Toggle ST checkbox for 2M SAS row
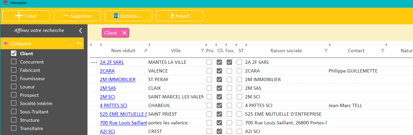 click(x=239, y=88)
